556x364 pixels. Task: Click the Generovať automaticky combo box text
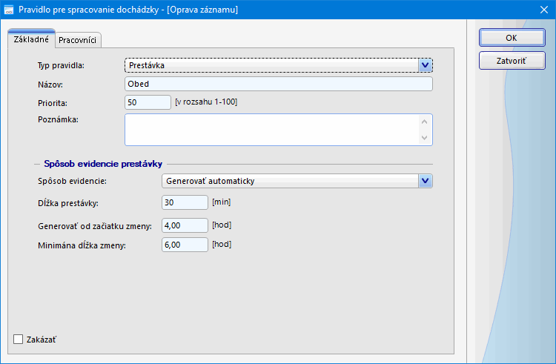pos(289,180)
